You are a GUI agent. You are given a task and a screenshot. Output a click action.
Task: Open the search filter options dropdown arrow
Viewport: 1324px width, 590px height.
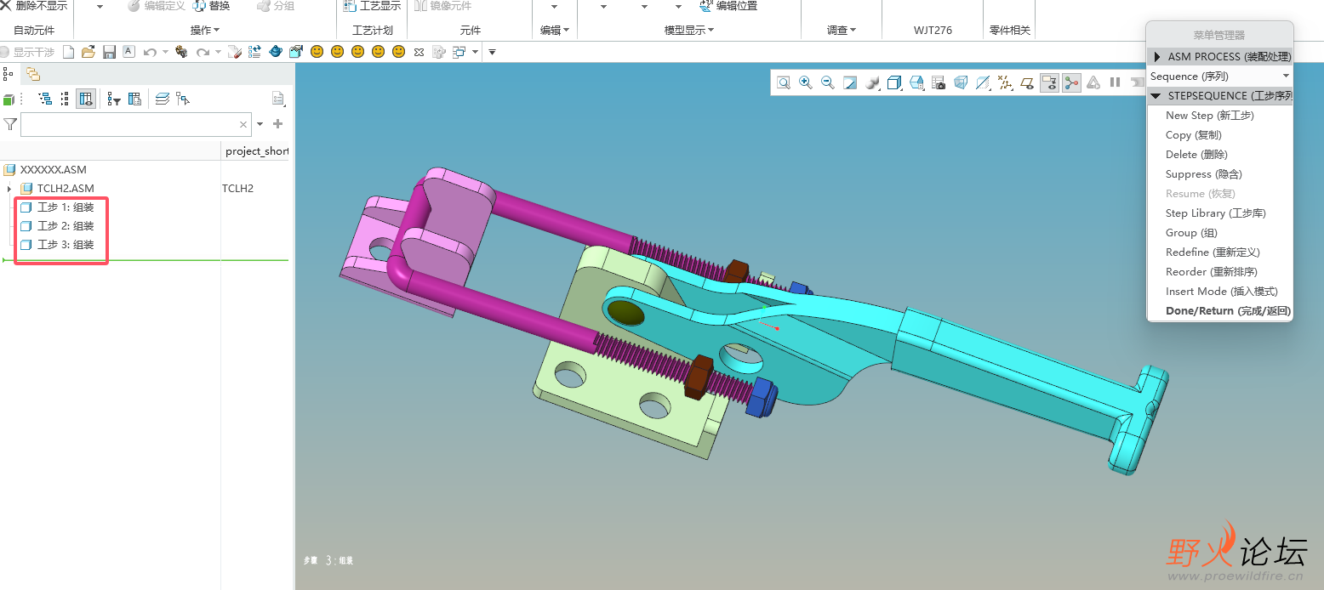[x=260, y=125]
